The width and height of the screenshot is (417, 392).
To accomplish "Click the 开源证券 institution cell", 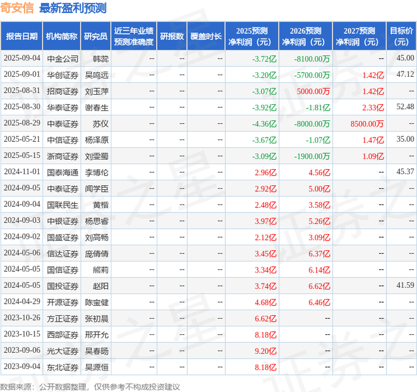I will [x=63, y=302].
